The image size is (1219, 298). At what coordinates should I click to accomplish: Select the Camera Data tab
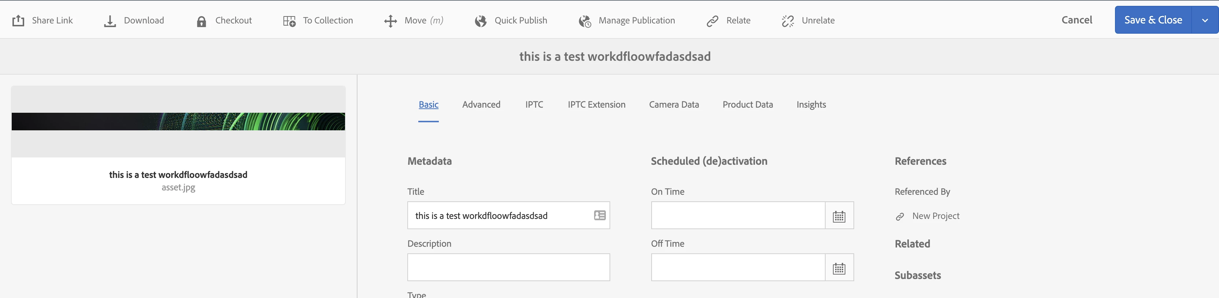click(673, 105)
